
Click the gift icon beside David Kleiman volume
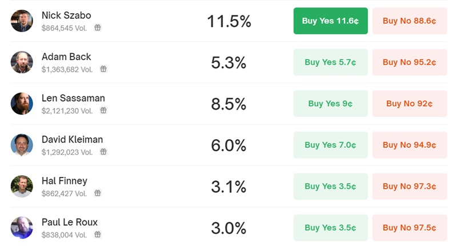coord(103,152)
